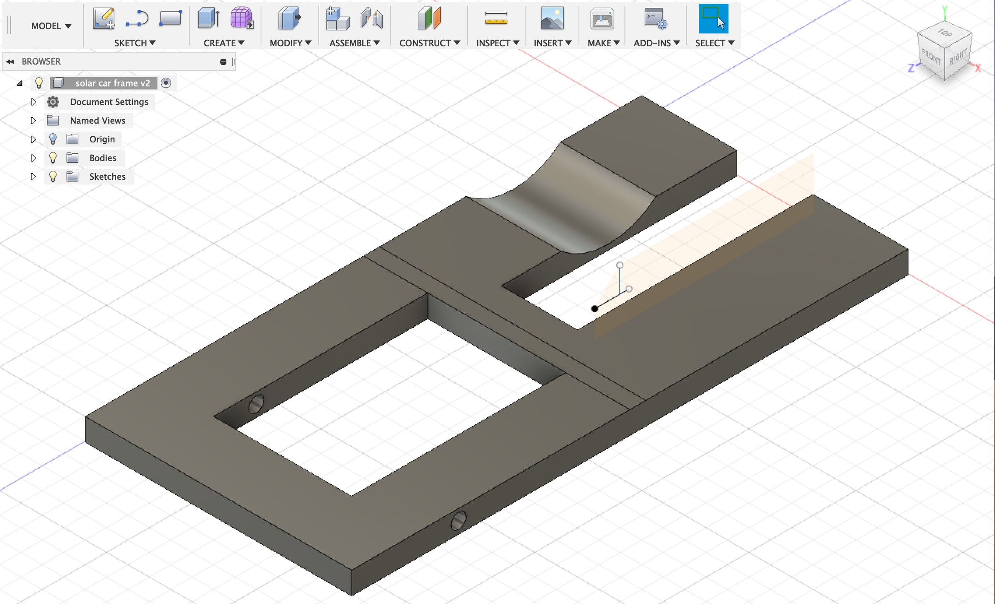Click the Attached Canvas insert icon

click(x=553, y=18)
